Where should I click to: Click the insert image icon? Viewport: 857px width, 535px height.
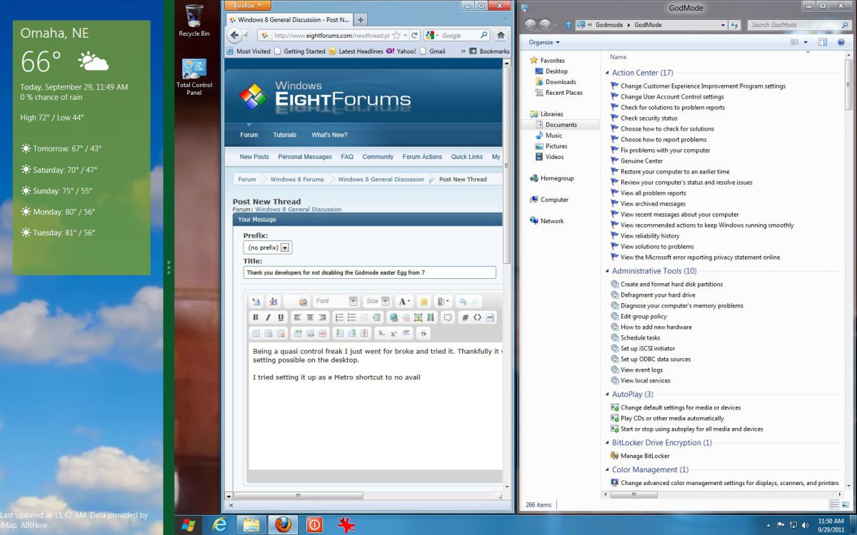click(x=419, y=317)
